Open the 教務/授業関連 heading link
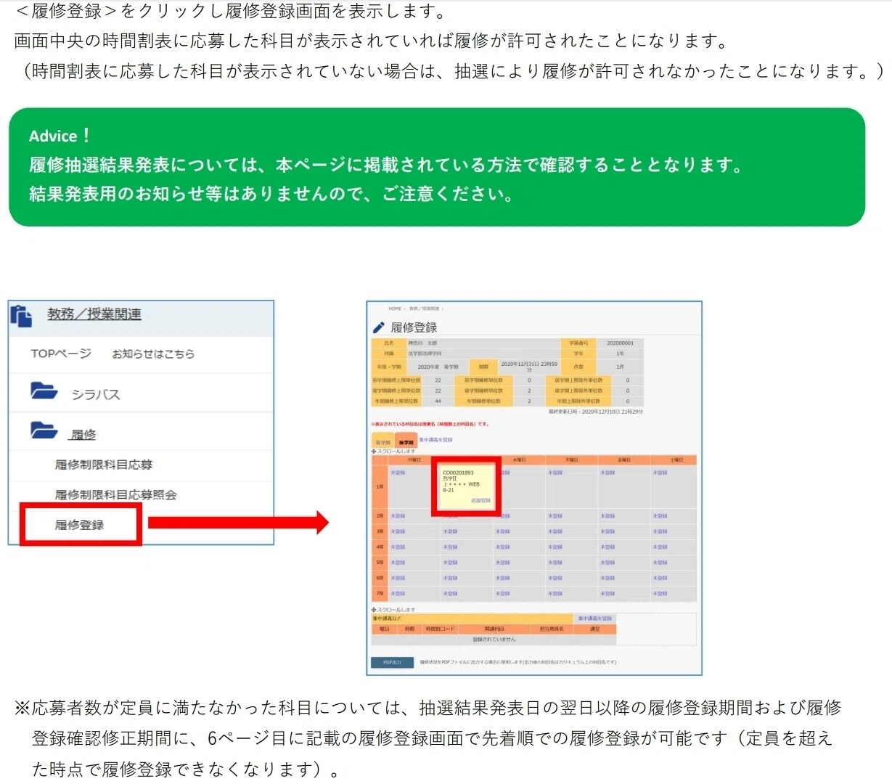Viewport: 892px width, 784px height. point(94,314)
